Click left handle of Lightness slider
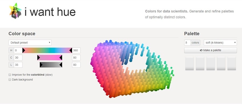 [41, 65]
